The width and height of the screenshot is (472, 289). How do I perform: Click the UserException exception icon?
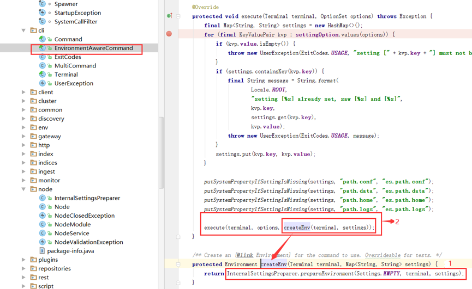(42, 83)
